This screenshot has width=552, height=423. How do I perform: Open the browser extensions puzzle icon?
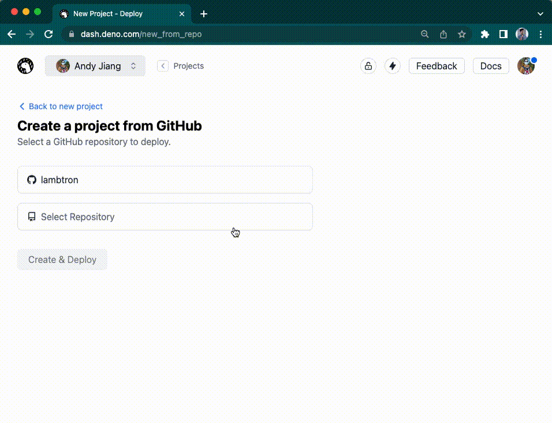pos(485,34)
